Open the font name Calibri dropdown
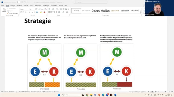 [29, 9]
